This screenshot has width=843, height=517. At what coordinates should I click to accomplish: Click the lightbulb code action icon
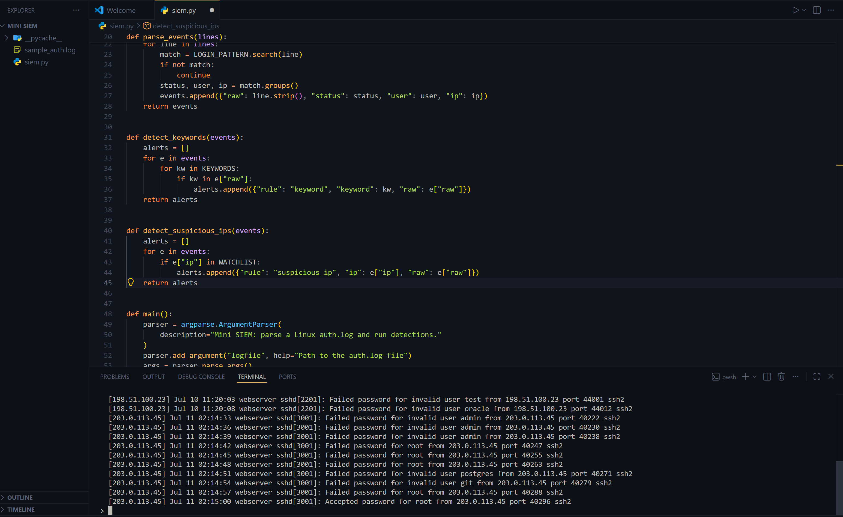point(131,282)
